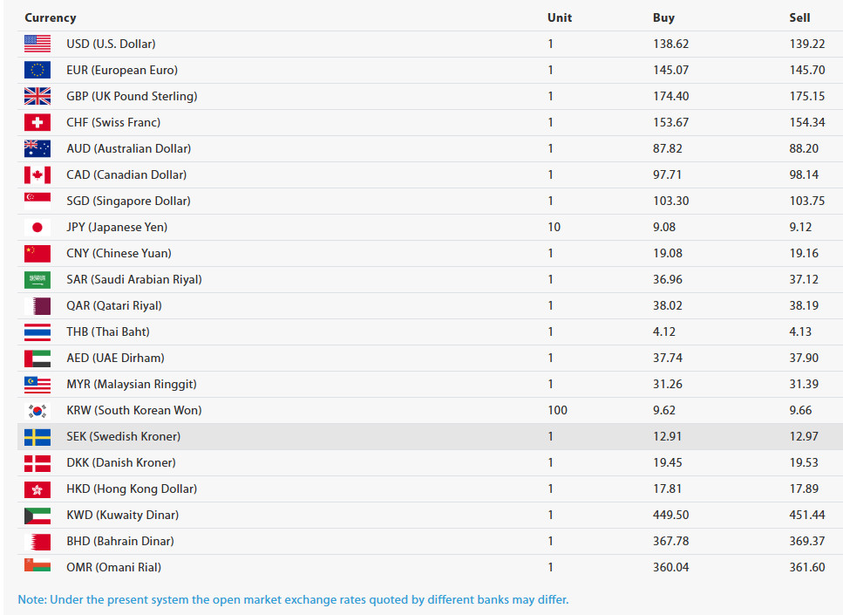Screen dimensions: 843x615
Task: Click the European Euro flag icon
Action: coord(37,70)
